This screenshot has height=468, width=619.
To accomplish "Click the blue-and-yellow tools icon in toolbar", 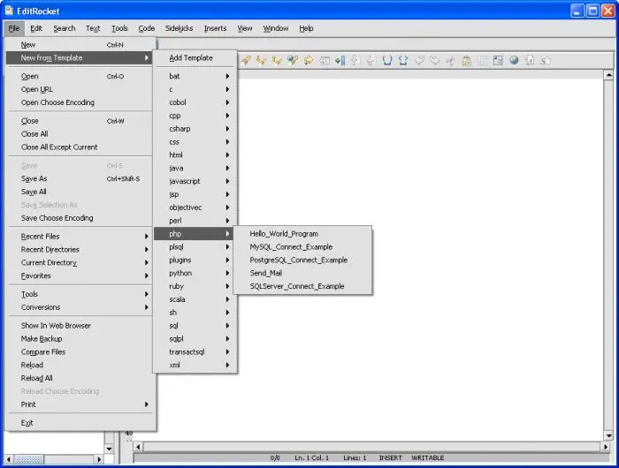I will click(x=293, y=60).
